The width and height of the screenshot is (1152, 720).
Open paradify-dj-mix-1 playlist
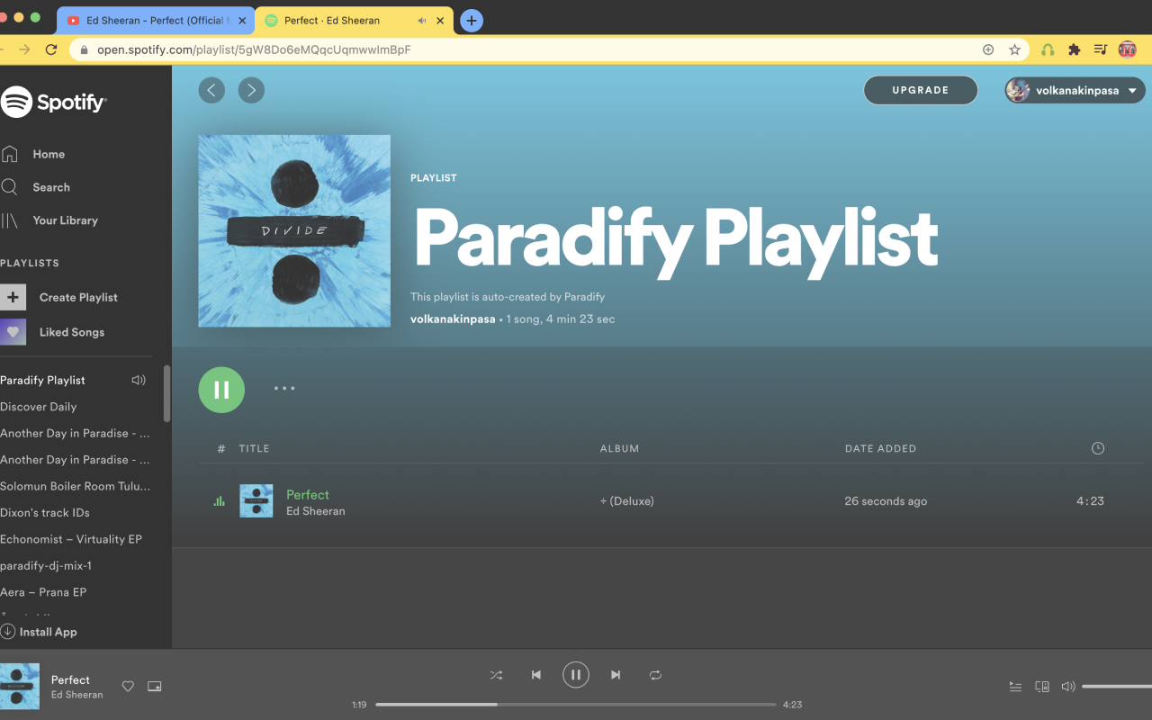pyautogui.click(x=46, y=565)
